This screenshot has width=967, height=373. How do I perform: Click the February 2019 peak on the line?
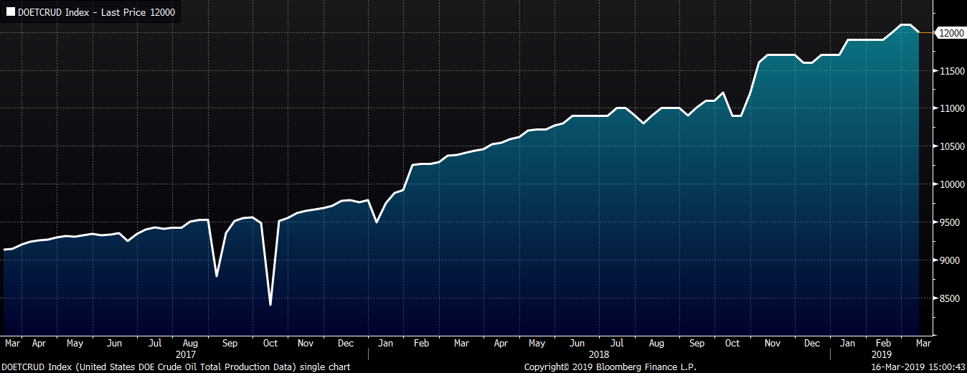(x=905, y=26)
